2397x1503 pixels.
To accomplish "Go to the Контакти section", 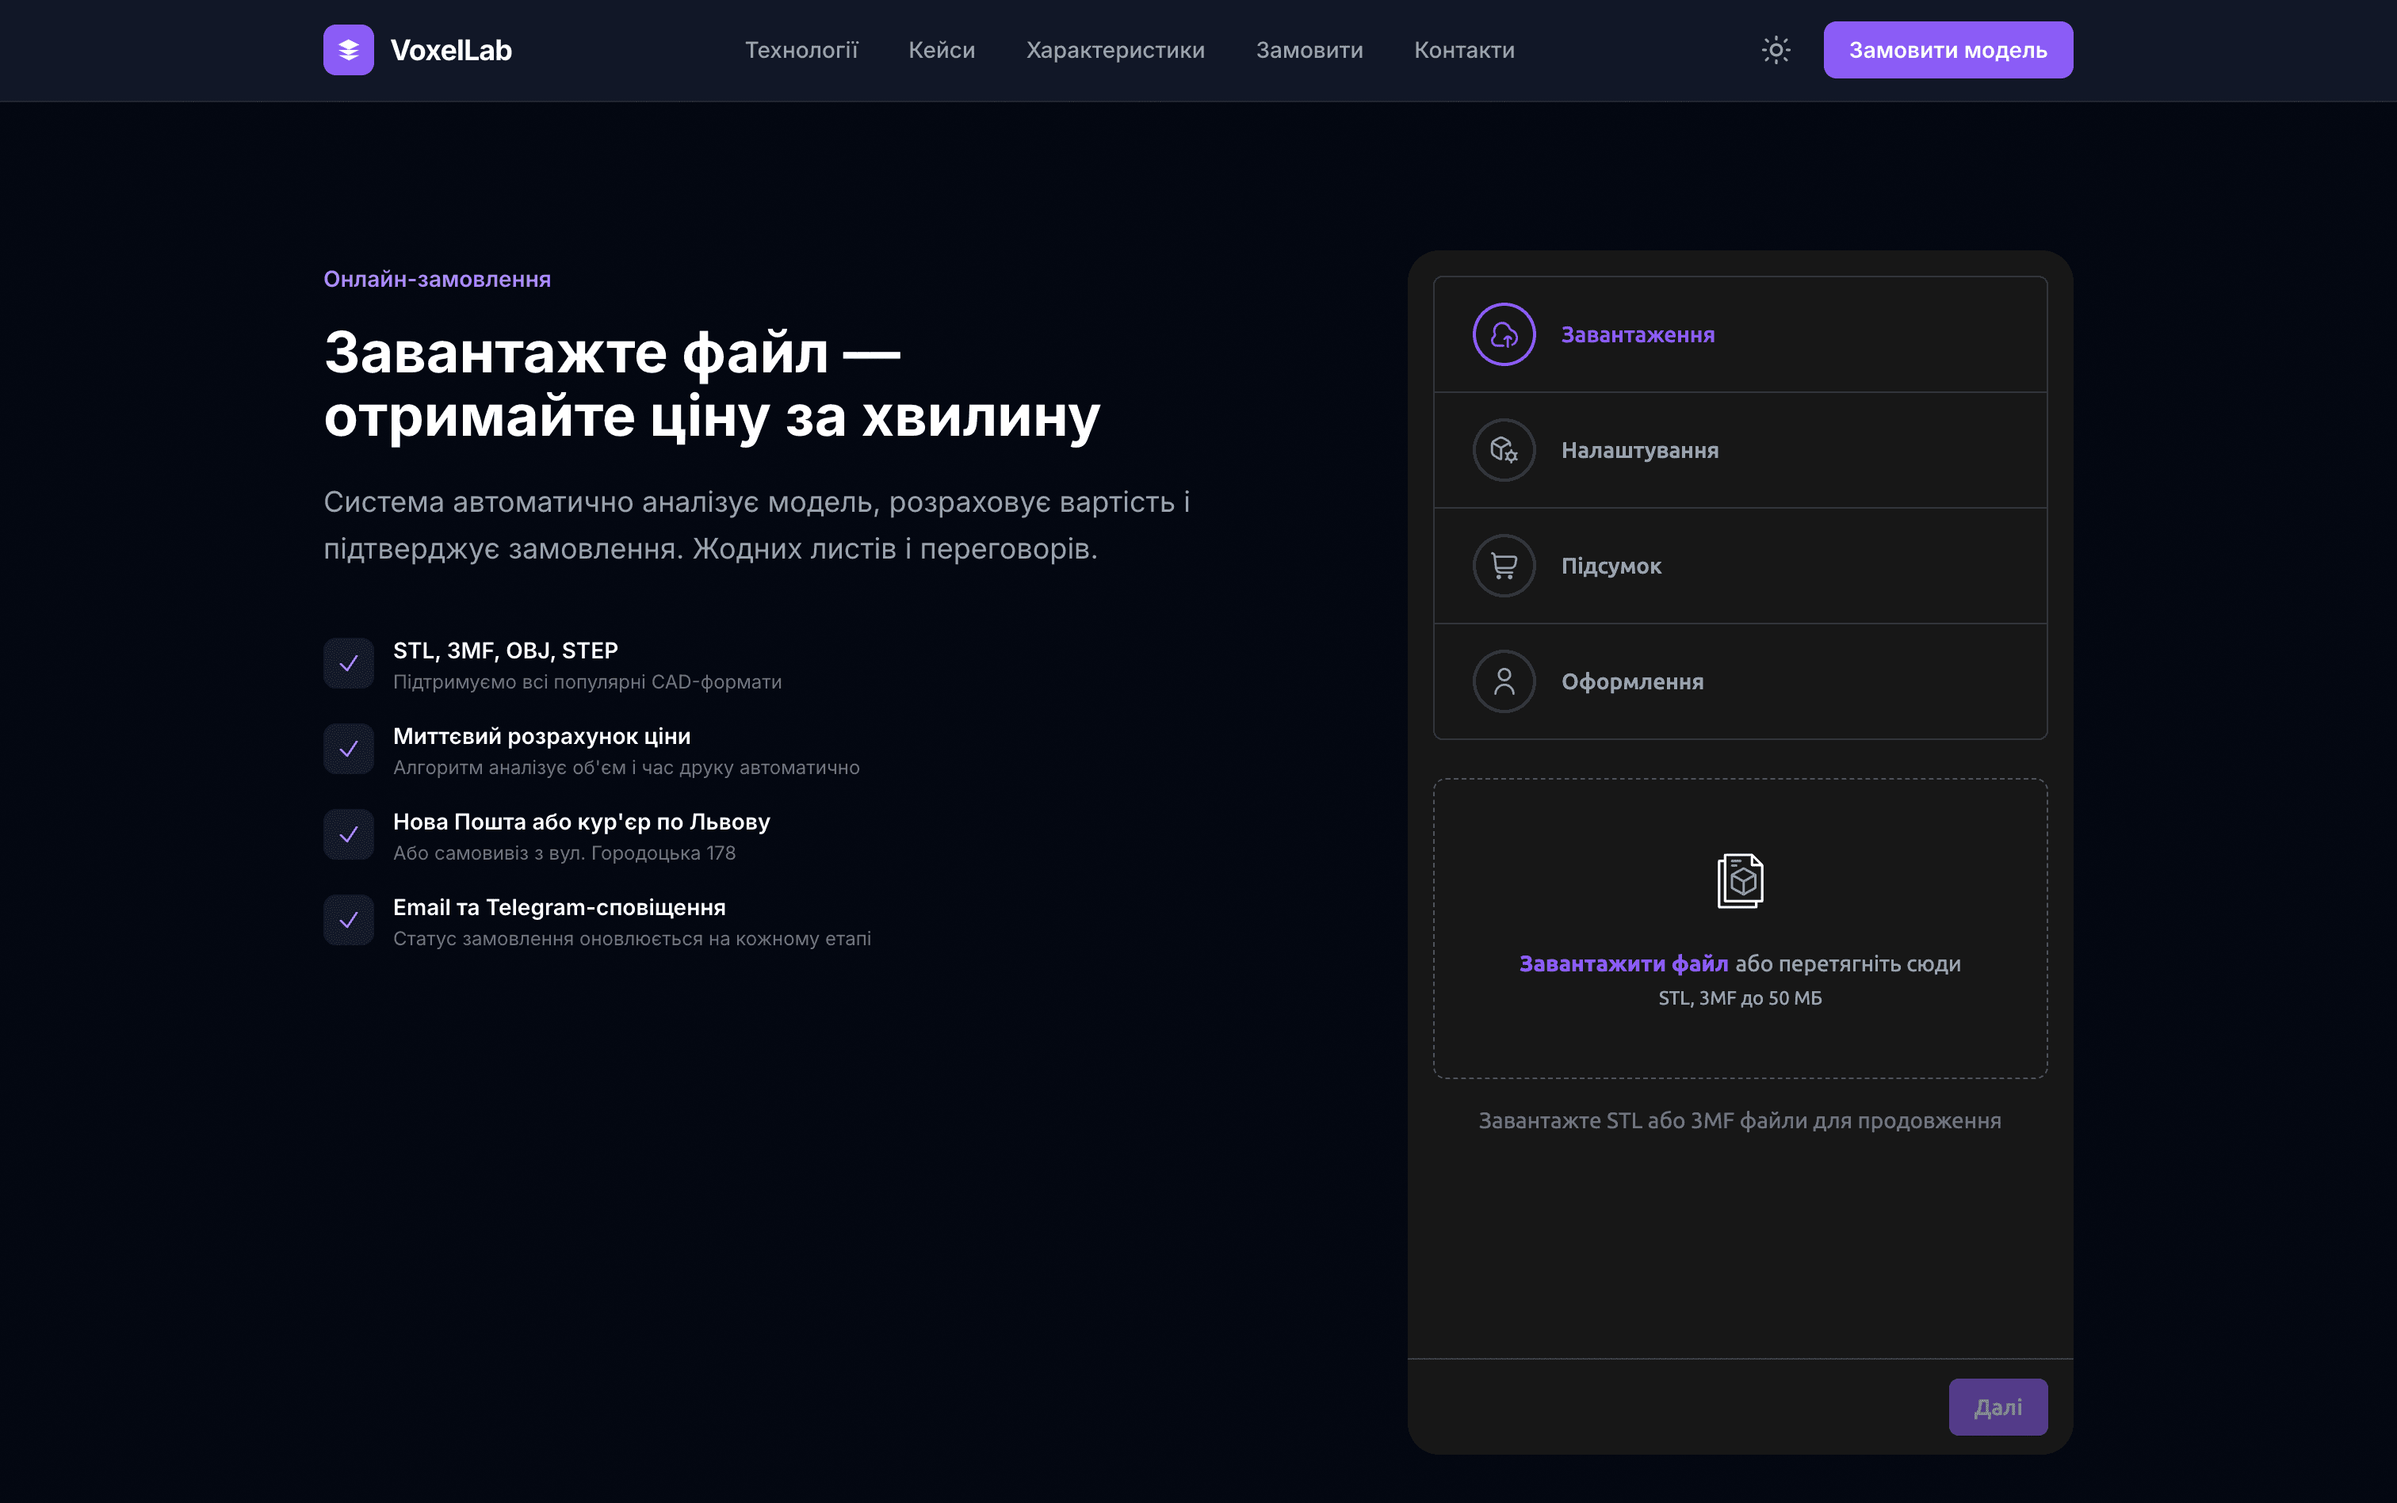I will [1465, 50].
